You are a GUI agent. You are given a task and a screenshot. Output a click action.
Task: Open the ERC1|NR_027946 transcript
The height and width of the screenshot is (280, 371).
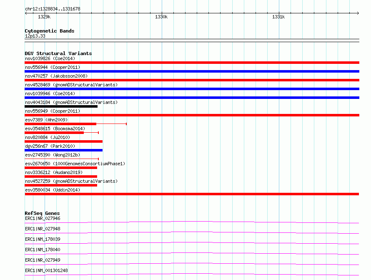(43, 218)
